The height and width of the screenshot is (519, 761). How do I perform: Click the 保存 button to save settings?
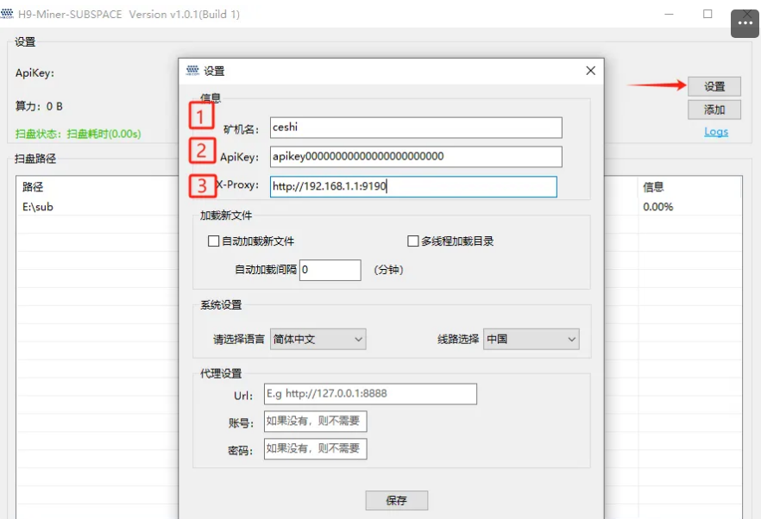pyautogui.click(x=396, y=500)
